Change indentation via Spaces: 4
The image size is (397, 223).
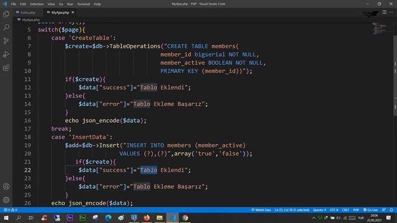click(x=319, y=210)
